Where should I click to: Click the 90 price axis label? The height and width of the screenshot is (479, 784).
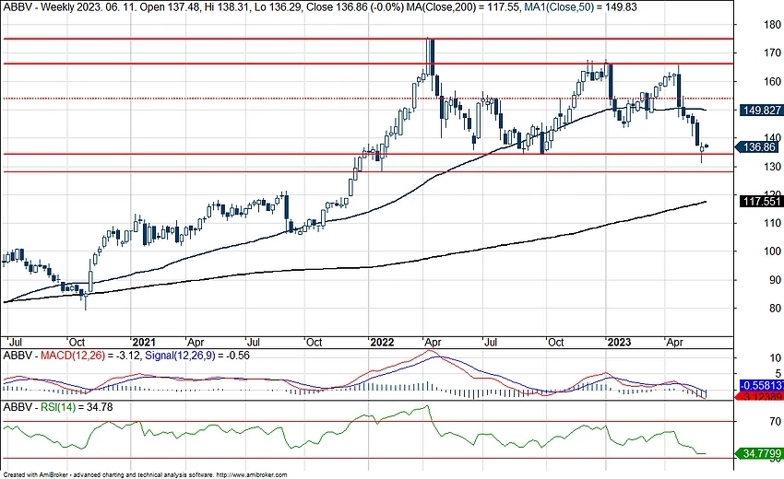[775, 280]
